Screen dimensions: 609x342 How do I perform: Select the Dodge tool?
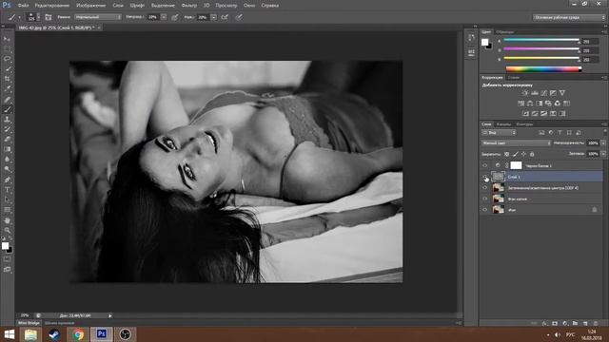pyautogui.click(x=7, y=169)
